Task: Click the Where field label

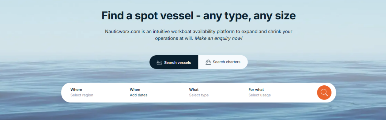Action: coord(76,89)
